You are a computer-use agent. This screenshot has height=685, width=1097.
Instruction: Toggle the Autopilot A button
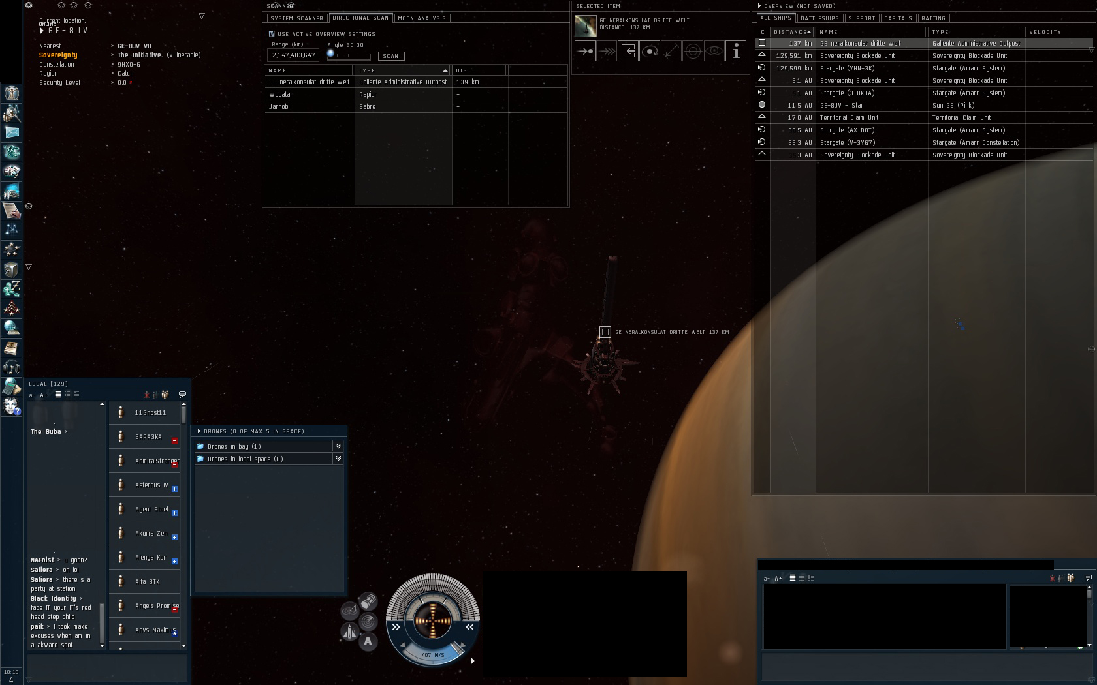point(368,641)
